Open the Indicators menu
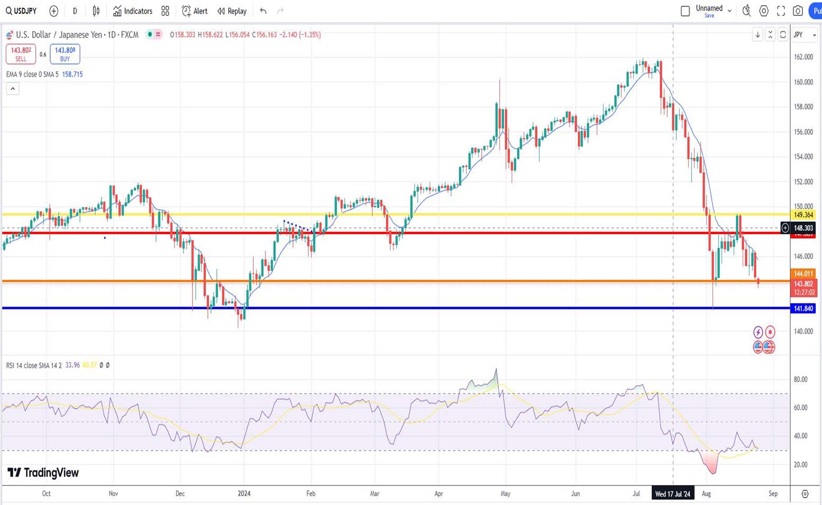The height and width of the screenshot is (505, 822). pyautogui.click(x=133, y=11)
